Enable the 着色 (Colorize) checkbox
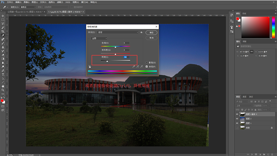 (147, 63)
